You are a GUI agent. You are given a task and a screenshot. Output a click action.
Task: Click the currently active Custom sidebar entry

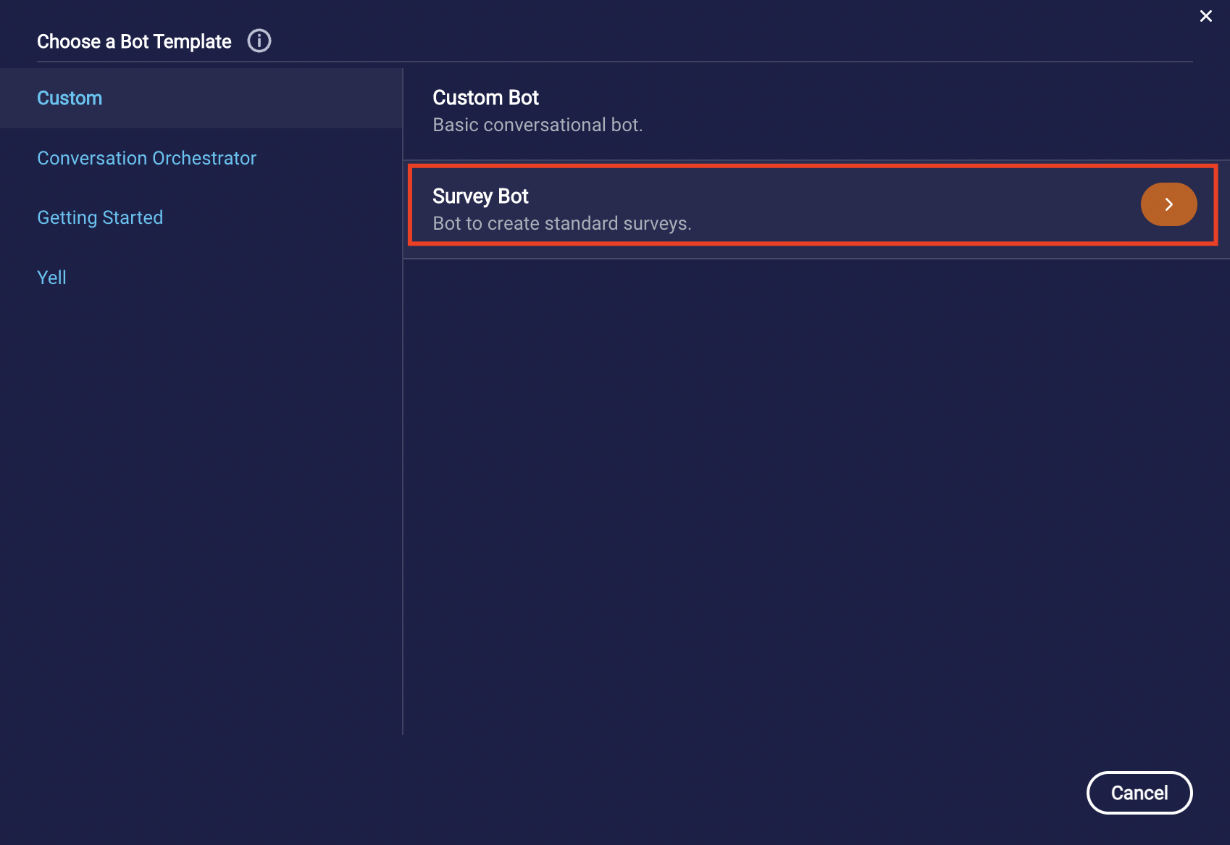(70, 98)
